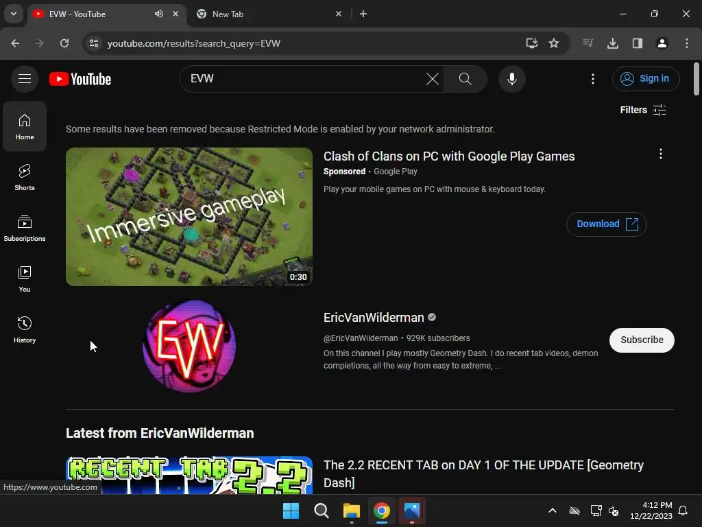Viewport: 702px width, 527px height.
Task: Open the You section in sidebar
Action: pos(25,279)
